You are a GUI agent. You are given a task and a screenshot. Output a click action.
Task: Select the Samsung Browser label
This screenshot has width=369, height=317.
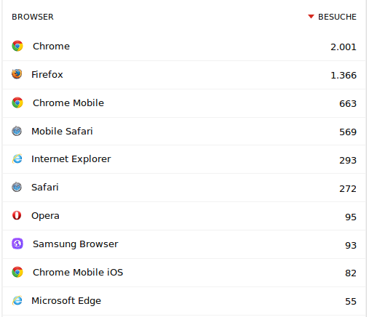pyautogui.click(x=76, y=244)
